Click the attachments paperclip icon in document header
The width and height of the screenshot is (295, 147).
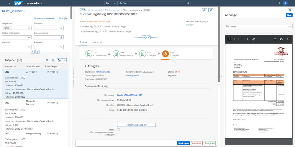tap(204, 10)
